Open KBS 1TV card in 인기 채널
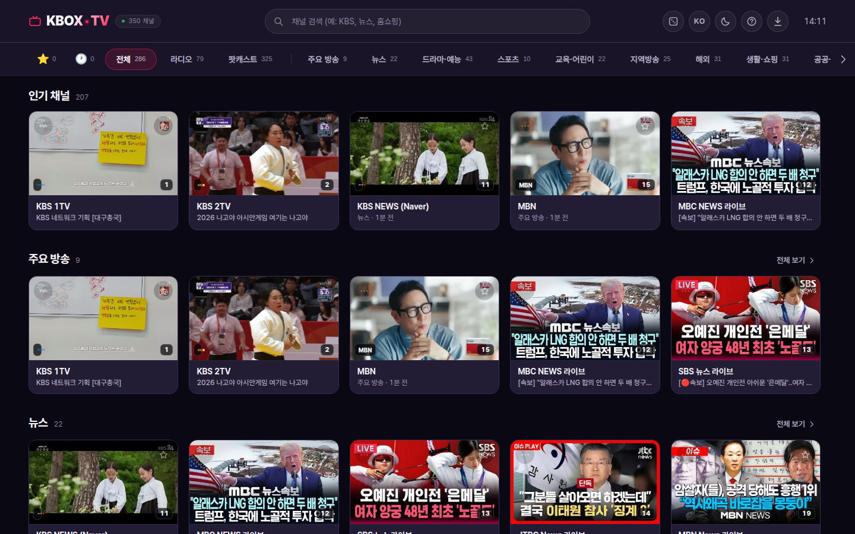Viewport: 855px width, 534px height. pyautogui.click(x=103, y=171)
